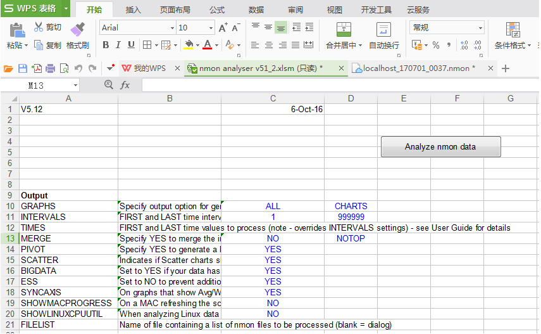Switch to the 页面布局 ribbon tab
The height and width of the screenshot is (334, 541).
(175, 10)
